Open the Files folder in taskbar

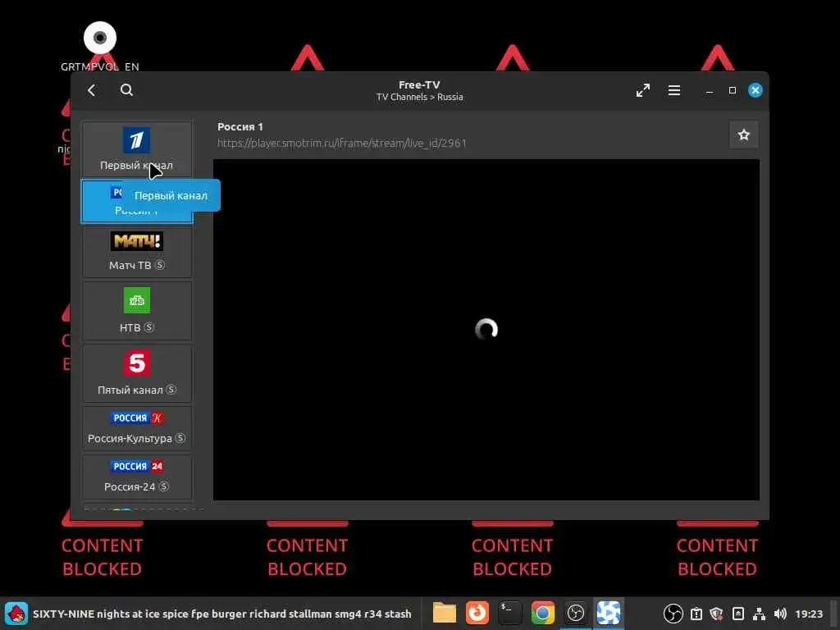[444, 613]
